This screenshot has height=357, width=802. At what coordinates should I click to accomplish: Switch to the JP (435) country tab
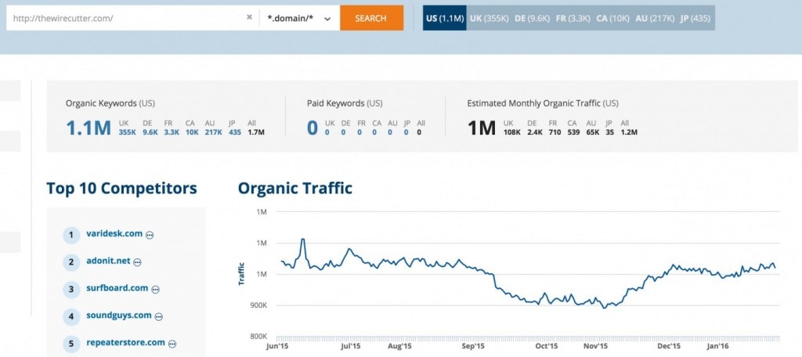[695, 18]
